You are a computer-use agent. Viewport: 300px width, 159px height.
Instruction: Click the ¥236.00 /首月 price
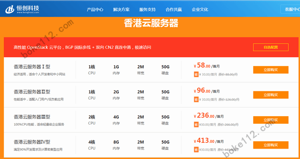pos(209,116)
